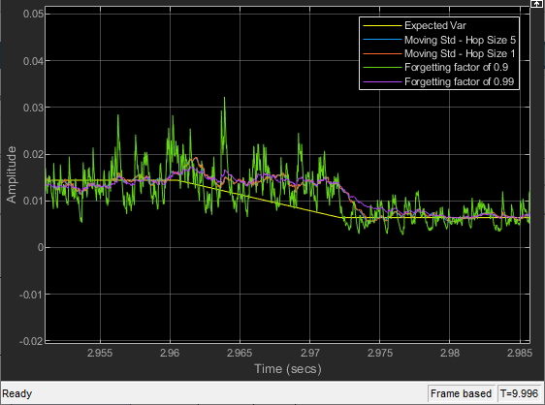Toggle Expected Var legend entry visibility
545x405 pixels.
point(434,26)
